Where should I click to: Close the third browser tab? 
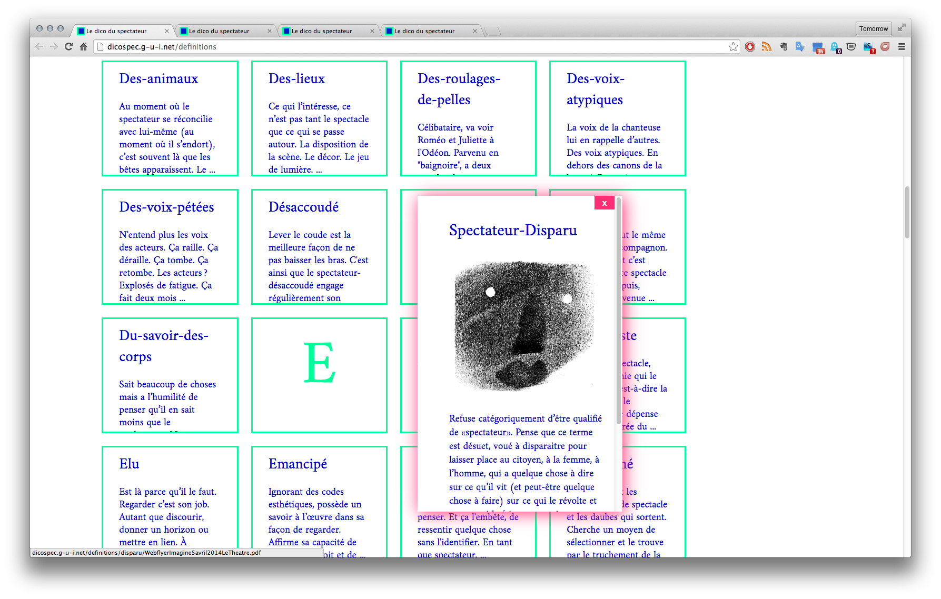click(372, 31)
